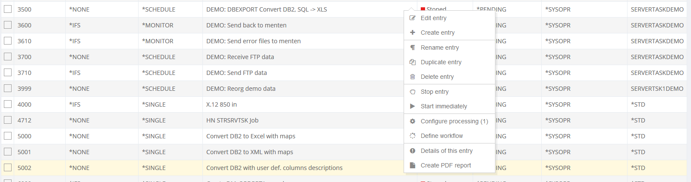This screenshot has height=182, width=691.
Task: Click the DEMO: Receive FTP data row
Action: coord(240,57)
